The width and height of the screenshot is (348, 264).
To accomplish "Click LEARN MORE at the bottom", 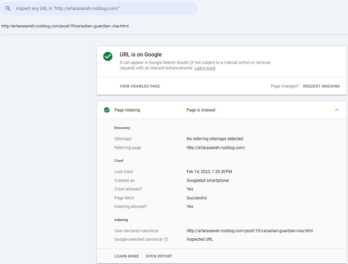I will pyautogui.click(x=127, y=256).
